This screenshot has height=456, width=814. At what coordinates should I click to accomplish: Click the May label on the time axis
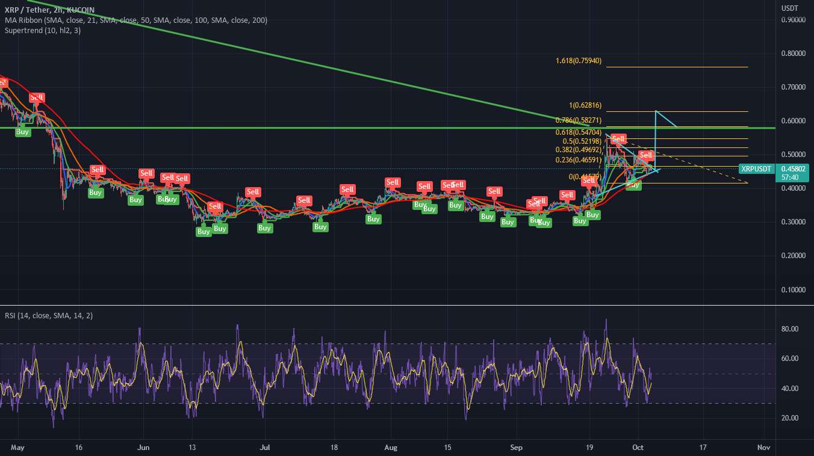[x=18, y=448]
